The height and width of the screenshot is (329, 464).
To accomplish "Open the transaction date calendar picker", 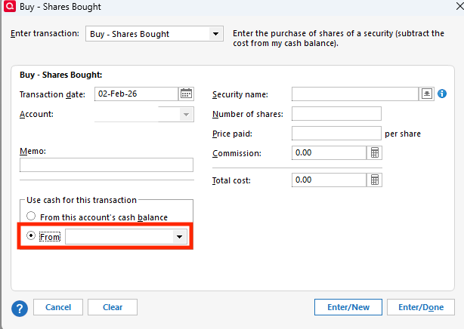I will (x=186, y=94).
